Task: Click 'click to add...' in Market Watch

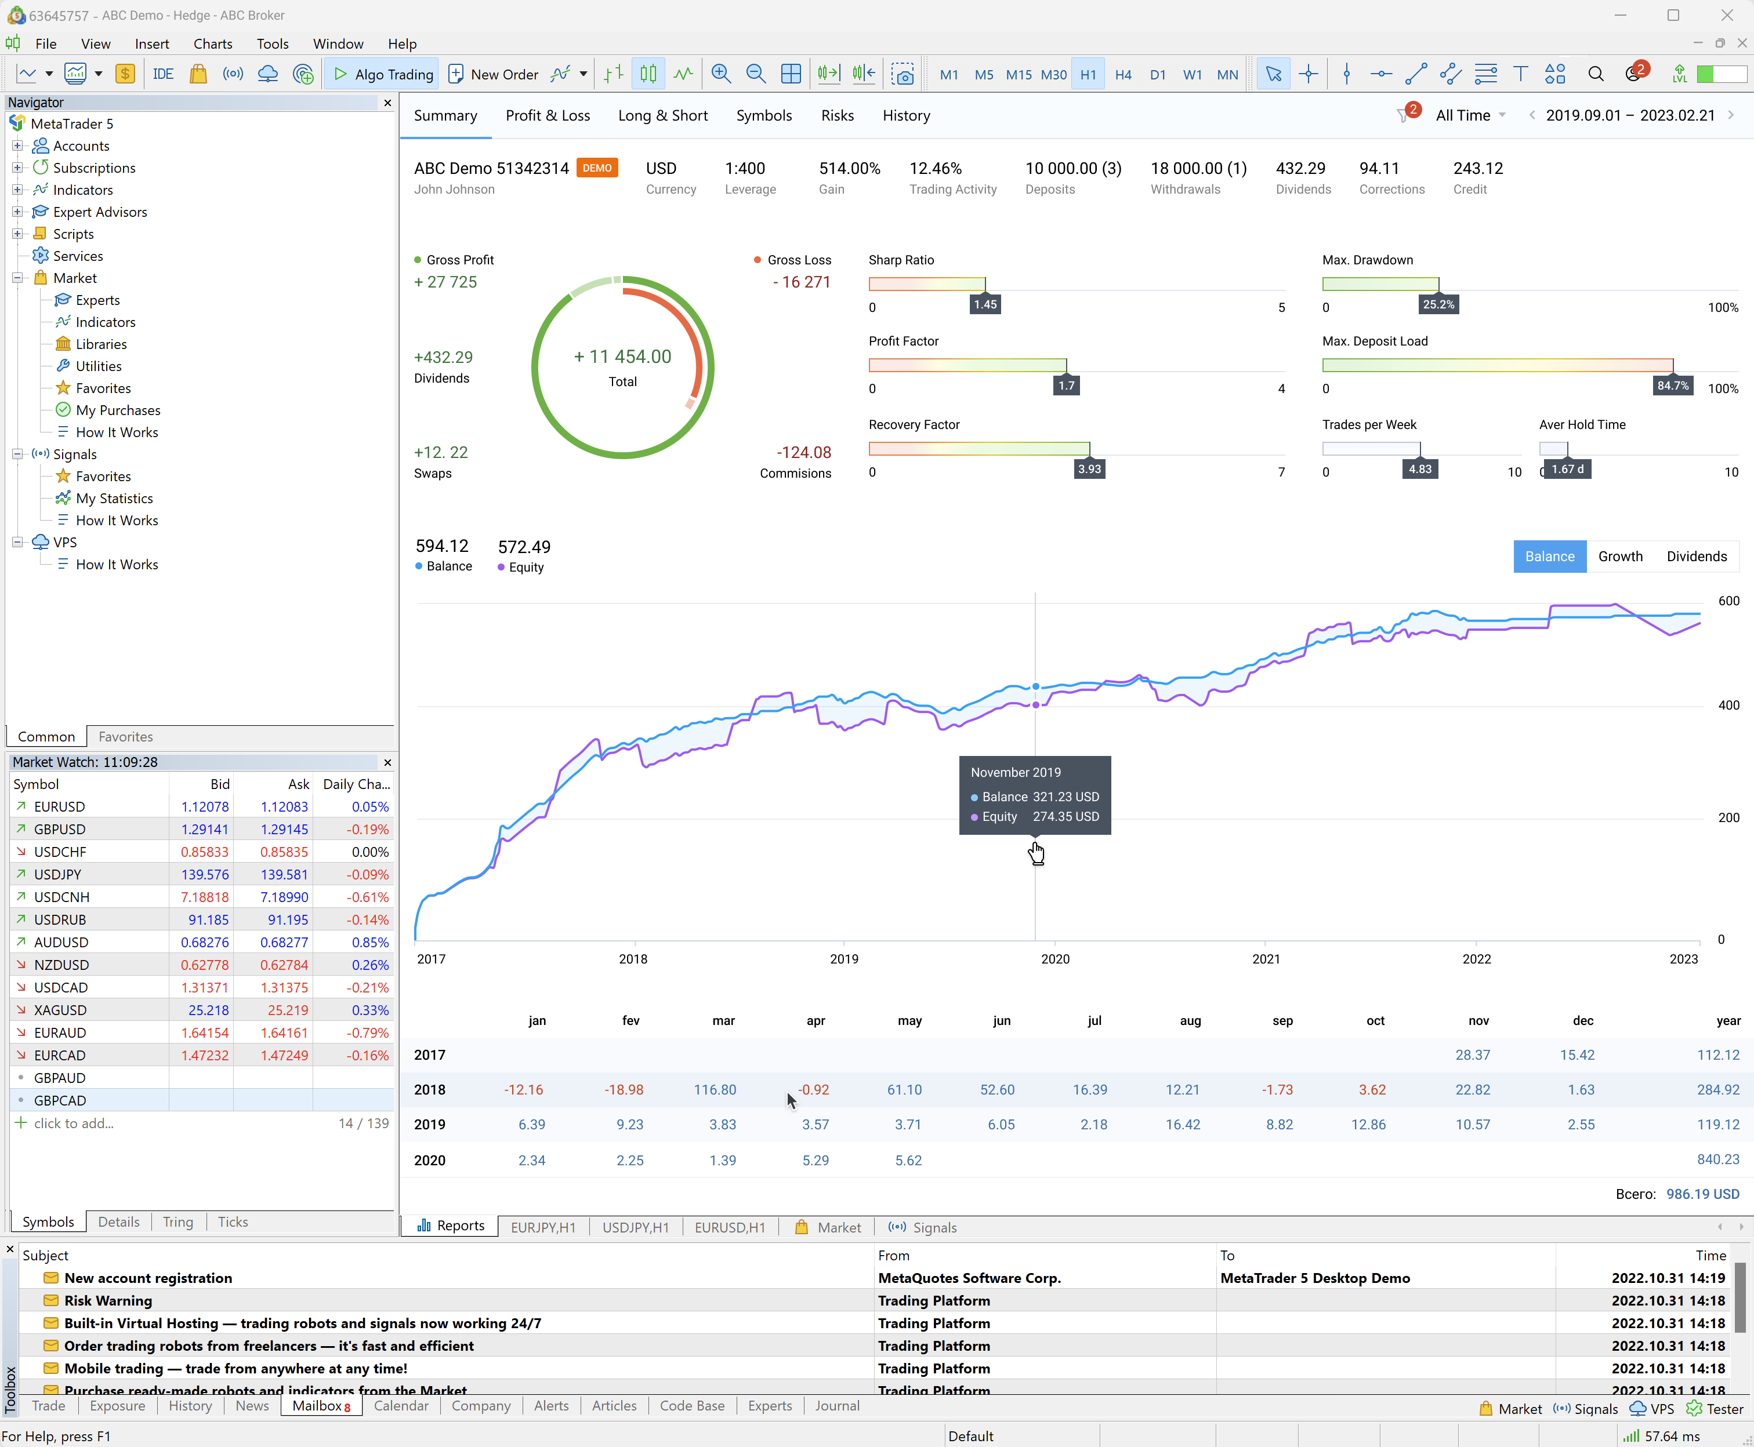Action: click(x=74, y=1123)
